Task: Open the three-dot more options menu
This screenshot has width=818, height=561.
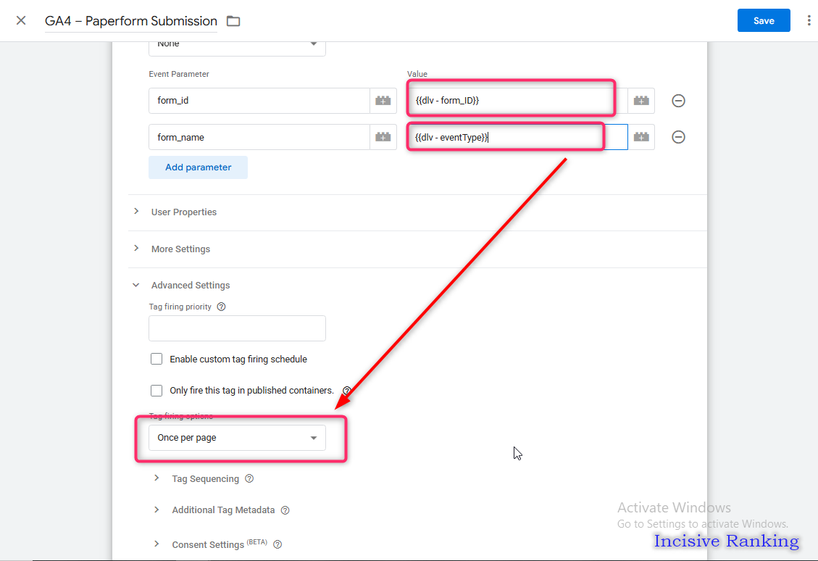Action: point(809,21)
